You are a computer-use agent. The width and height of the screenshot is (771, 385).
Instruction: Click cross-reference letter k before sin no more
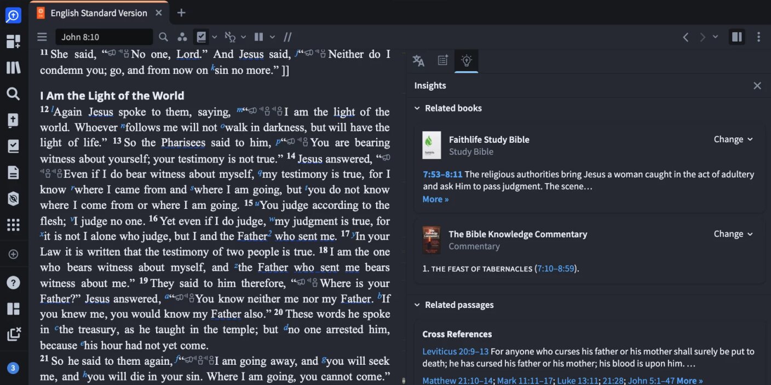click(x=212, y=68)
